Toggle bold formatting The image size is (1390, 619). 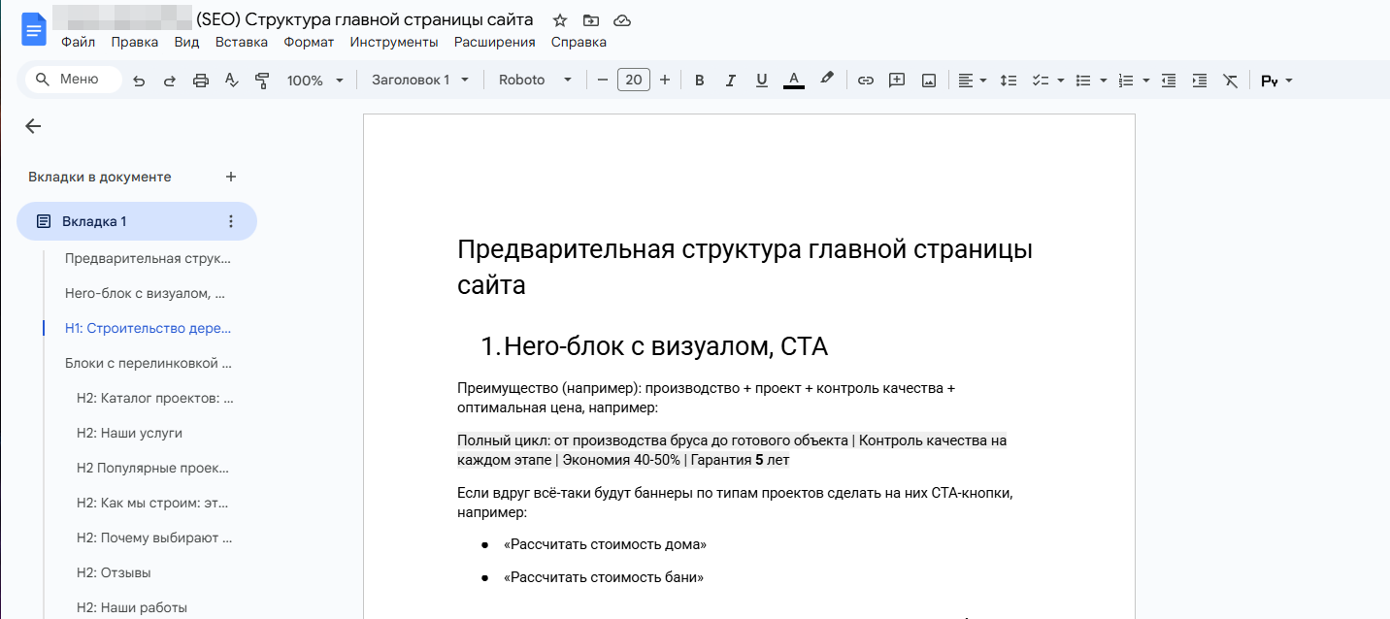point(699,81)
